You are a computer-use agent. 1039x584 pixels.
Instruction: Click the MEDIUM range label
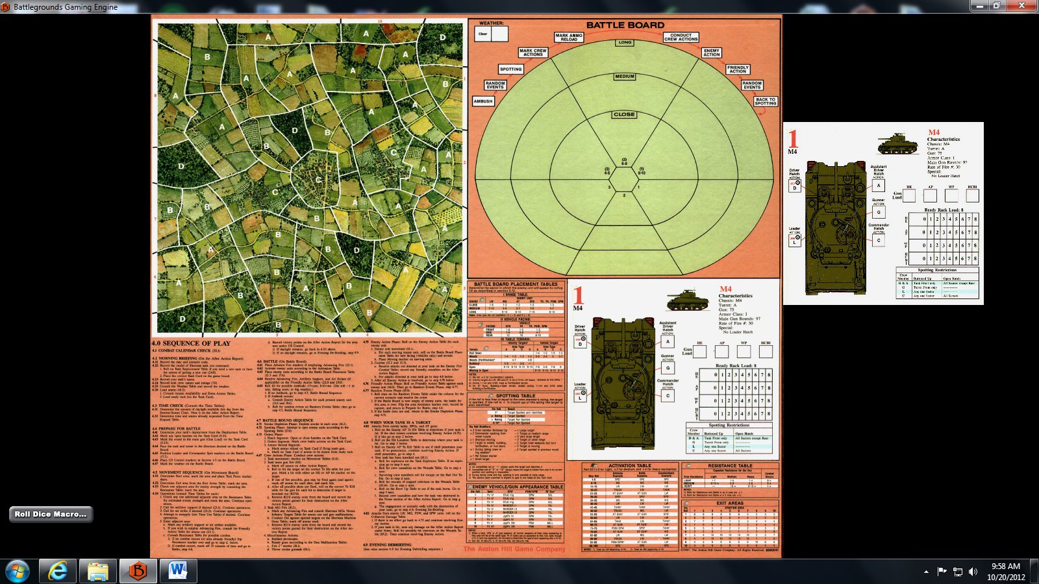pyautogui.click(x=625, y=77)
